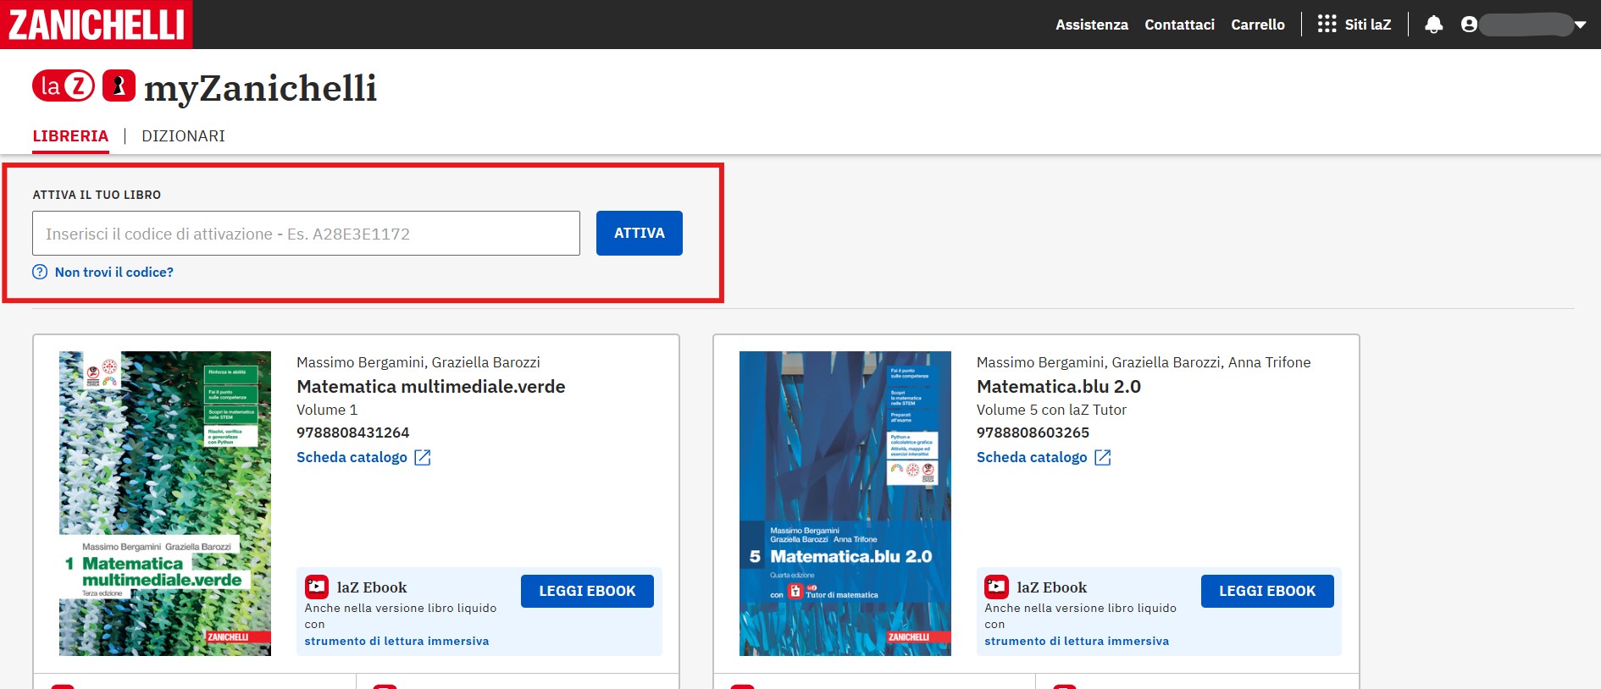Open the Siti laZ grid menu icon
Image resolution: width=1601 pixels, height=689 pixels.
tap(1327, 24)
